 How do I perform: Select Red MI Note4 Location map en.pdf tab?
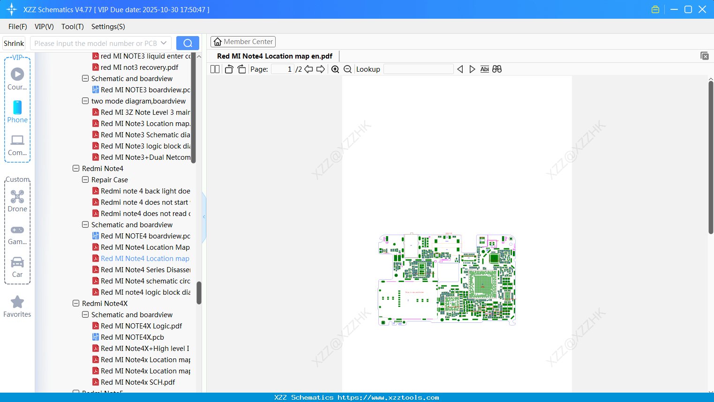275,56
